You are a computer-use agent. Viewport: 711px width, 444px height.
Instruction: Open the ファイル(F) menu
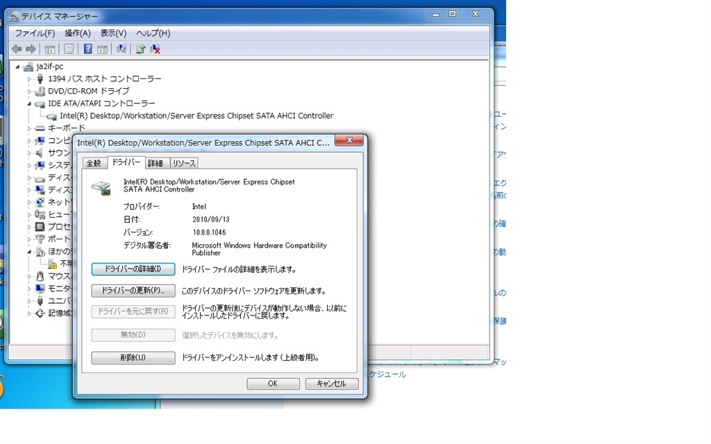(35, 33)
